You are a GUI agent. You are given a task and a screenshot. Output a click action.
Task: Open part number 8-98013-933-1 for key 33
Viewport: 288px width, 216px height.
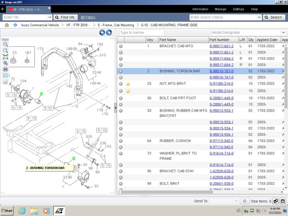tap(221, 111)
